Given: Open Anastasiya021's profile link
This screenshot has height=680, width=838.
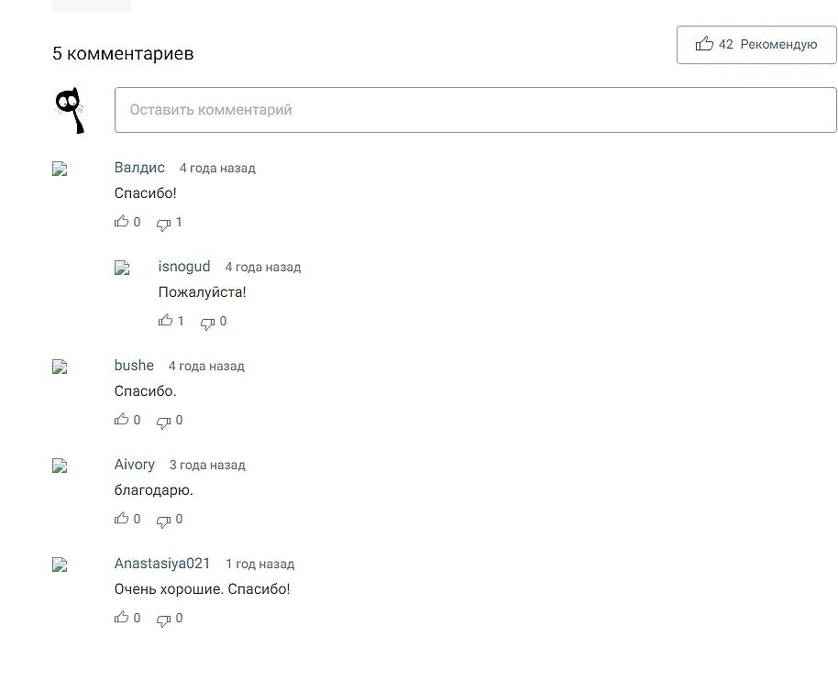Looking at the screenshot, I should tap(162, 564).
